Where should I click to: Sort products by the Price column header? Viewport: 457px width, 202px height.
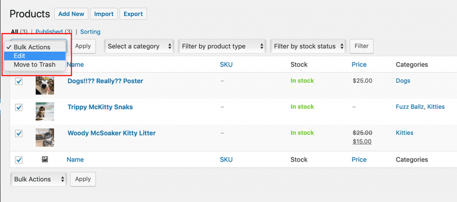359,65
